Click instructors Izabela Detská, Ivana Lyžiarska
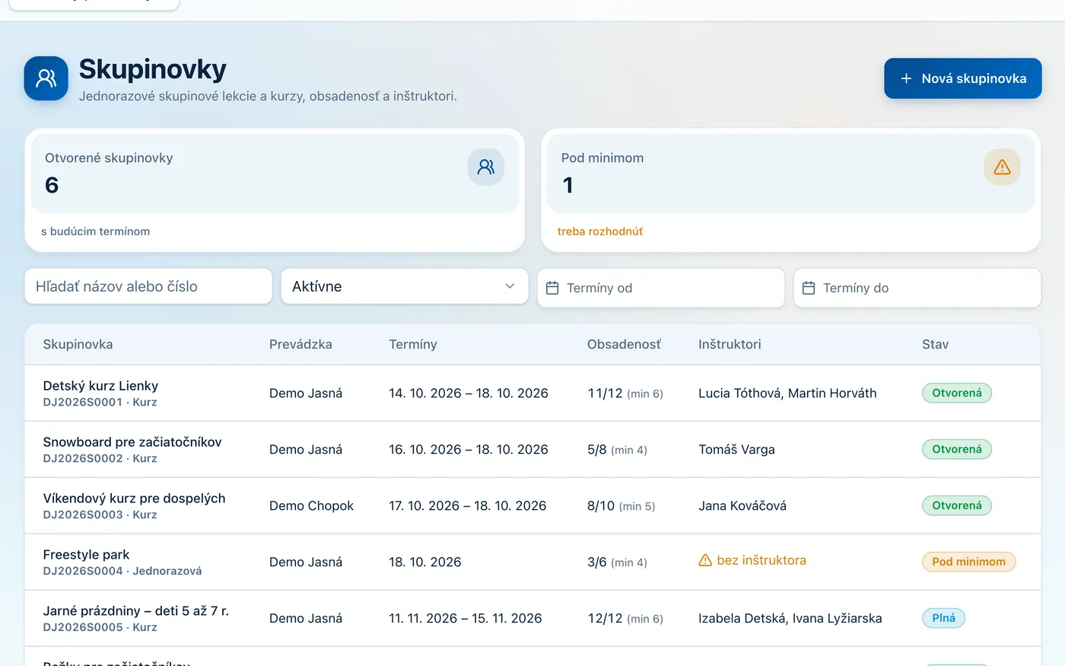Screen dimensions: 1065x666 (790, 618)
